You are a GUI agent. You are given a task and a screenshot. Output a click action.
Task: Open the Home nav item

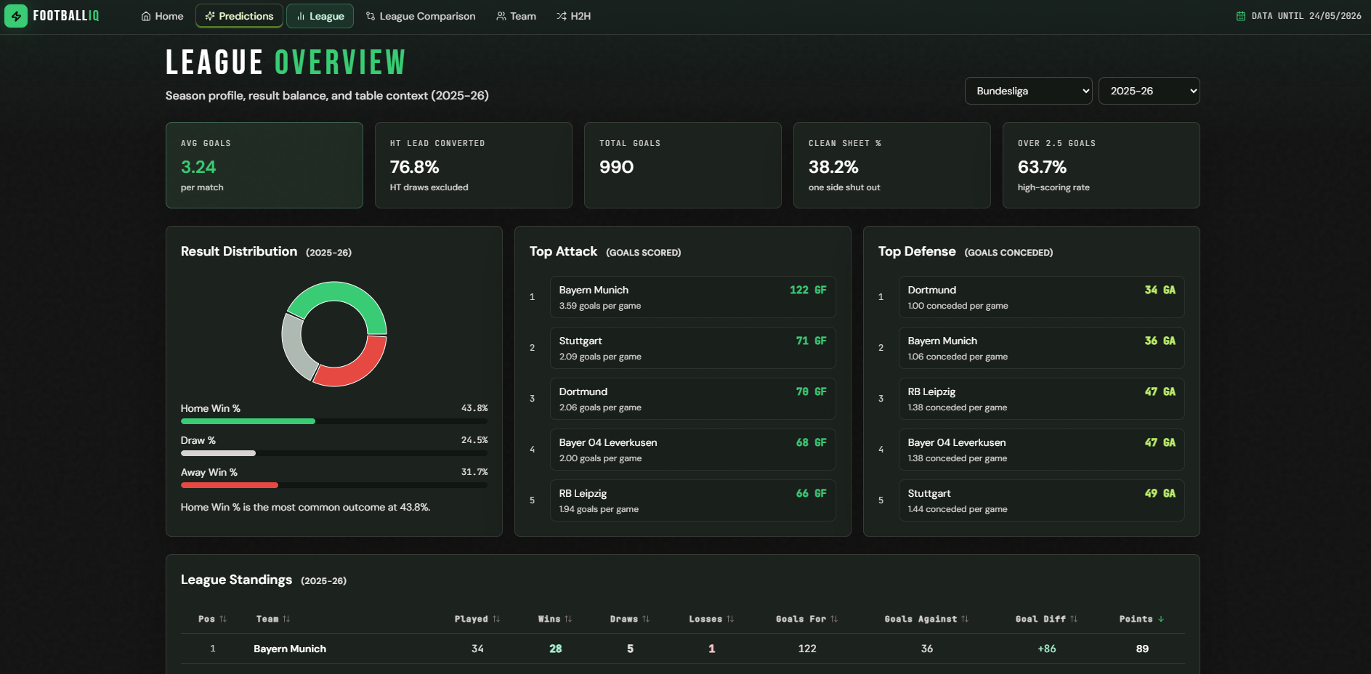(162, 16)
